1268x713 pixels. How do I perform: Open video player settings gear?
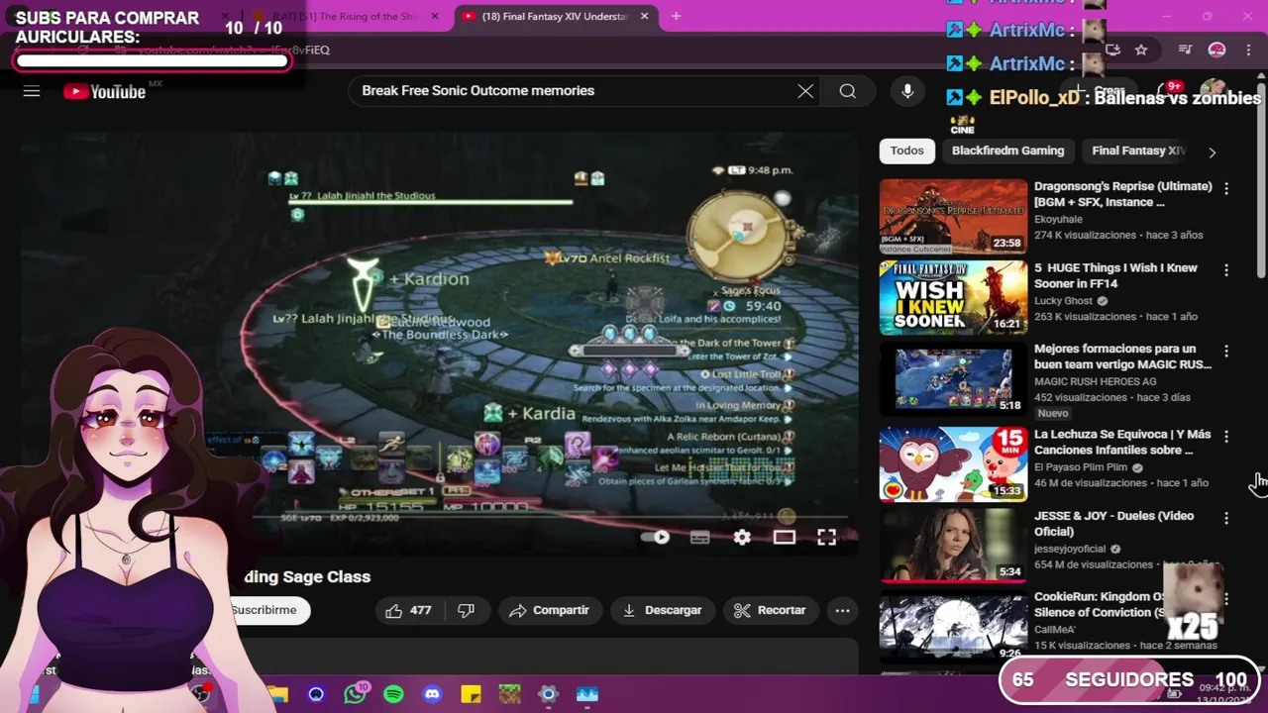pos(742,537)
